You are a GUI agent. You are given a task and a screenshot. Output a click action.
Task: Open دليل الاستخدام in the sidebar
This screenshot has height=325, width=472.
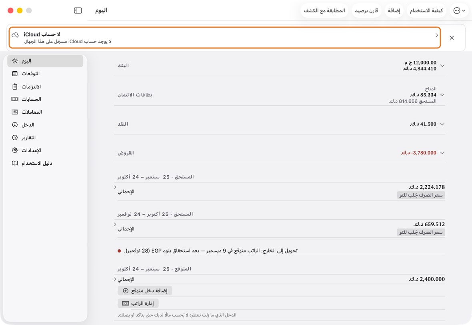pyautogui.click(x=45, y=163)
